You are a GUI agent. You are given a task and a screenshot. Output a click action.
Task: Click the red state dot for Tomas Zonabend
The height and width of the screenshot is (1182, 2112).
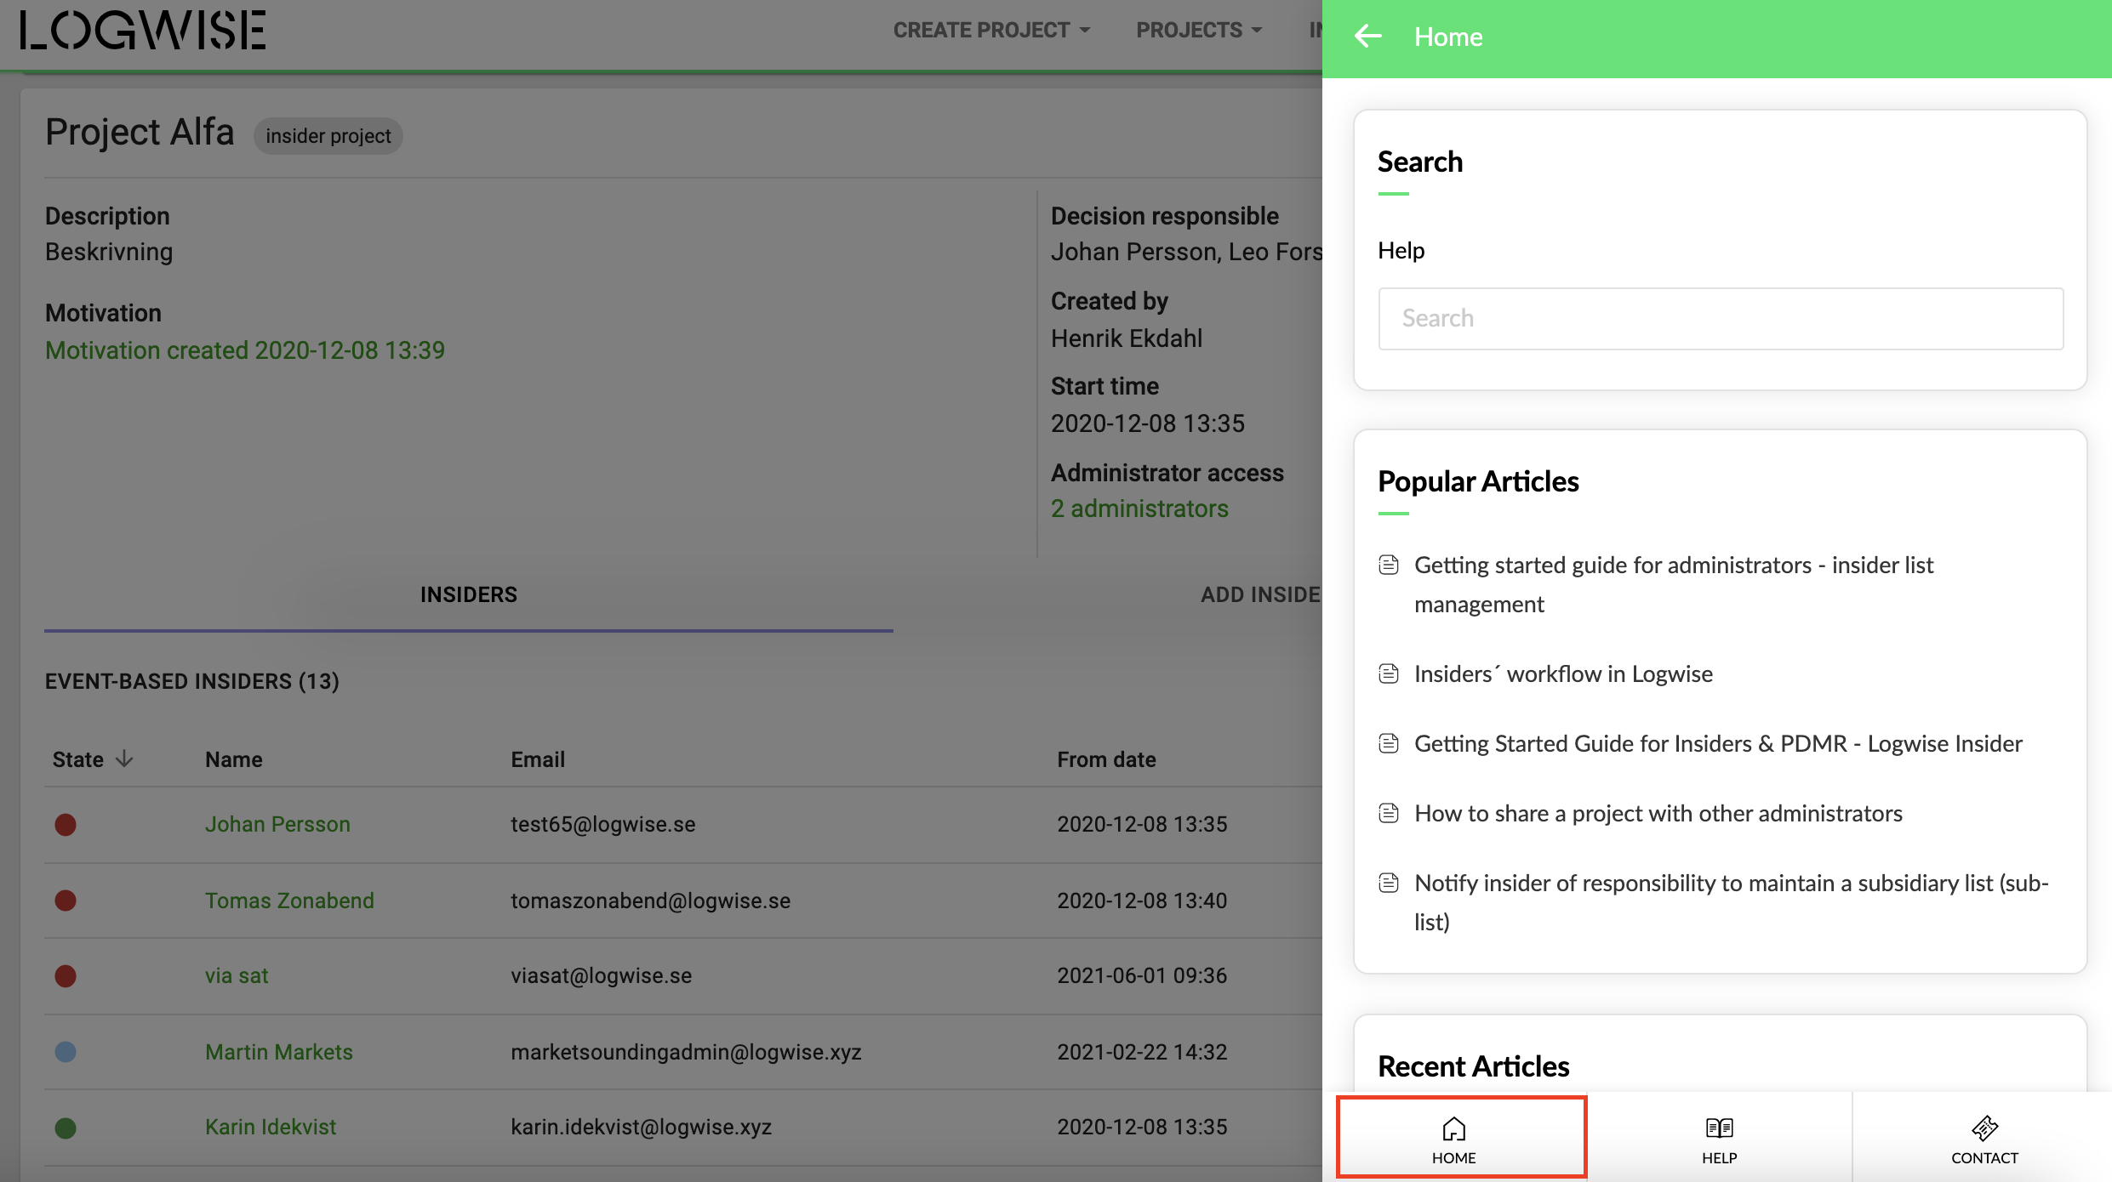66,901
